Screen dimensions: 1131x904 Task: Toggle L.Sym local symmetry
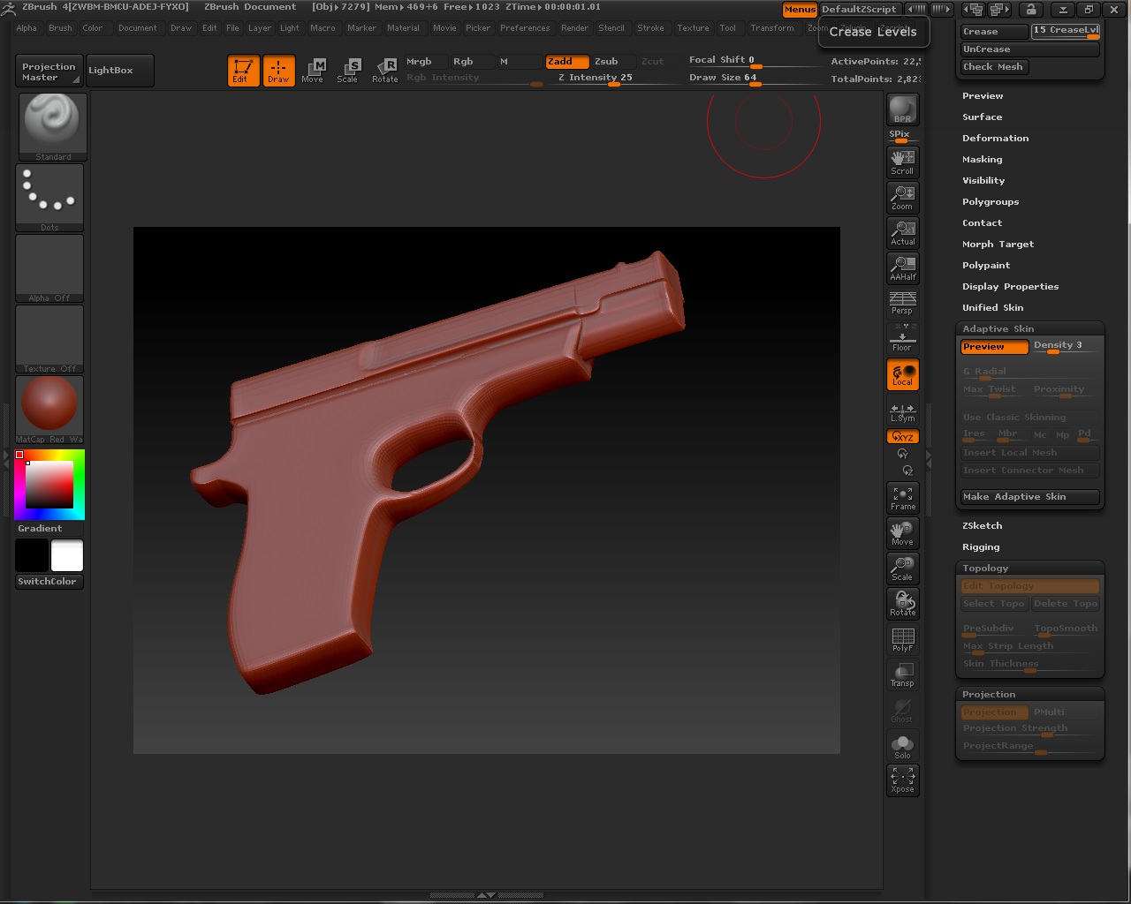pyautogui.click(x=902, y=411)
